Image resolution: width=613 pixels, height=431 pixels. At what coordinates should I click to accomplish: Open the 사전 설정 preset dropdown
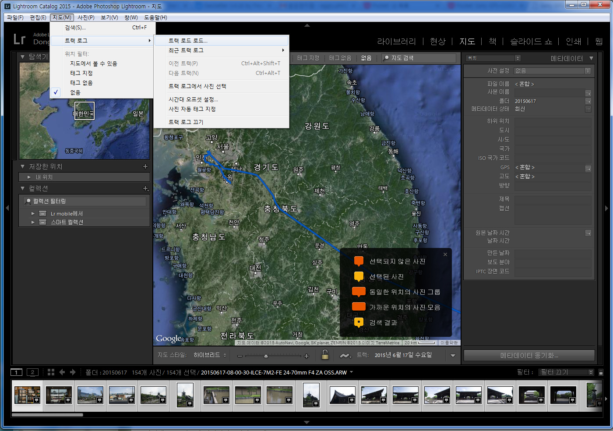click(553, 71)
